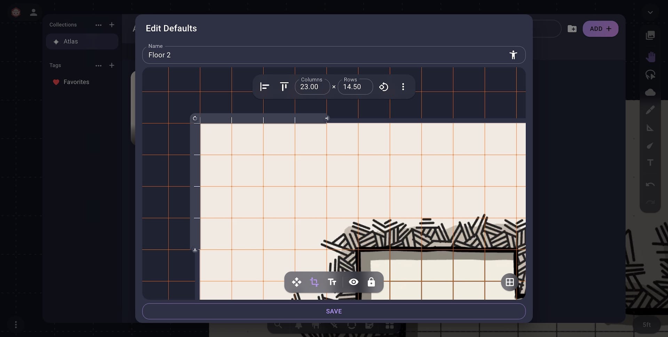668x337 pixels.
Task: Click the ADD button
Action: pos(601,29)
